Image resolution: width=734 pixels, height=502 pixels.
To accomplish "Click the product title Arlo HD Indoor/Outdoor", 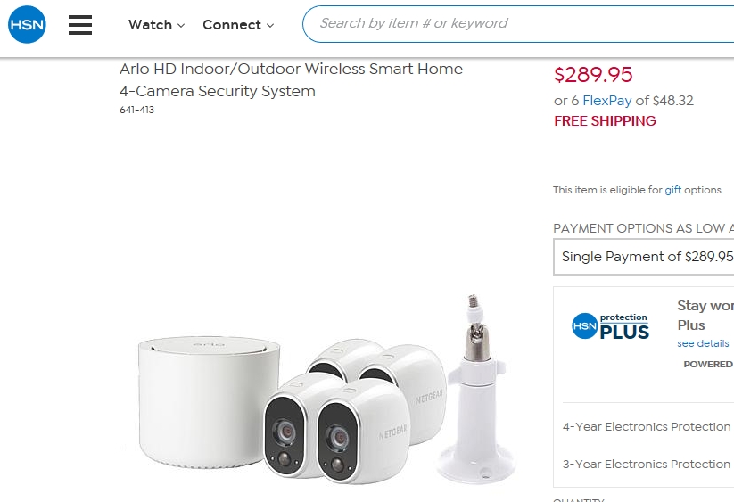I will coord(291,80).
